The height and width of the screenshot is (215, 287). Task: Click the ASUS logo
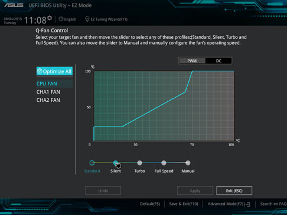click(x=14, y=5)
